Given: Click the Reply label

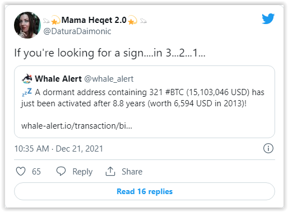Looking at the screenshot, I should click(82, 172).
